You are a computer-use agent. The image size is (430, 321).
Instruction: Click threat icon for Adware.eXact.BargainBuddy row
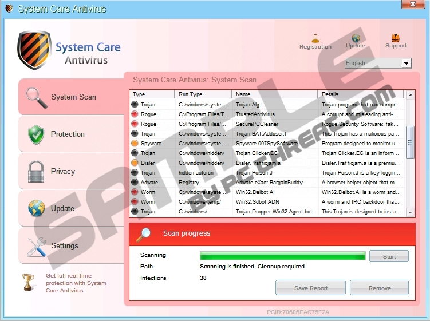[x=135, y=183]
